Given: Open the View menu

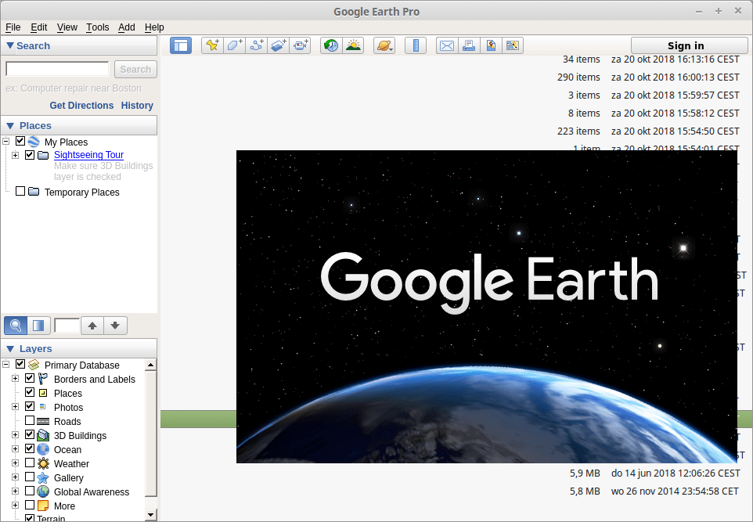Looking at the screenshot, I should [x=67, y=27].
